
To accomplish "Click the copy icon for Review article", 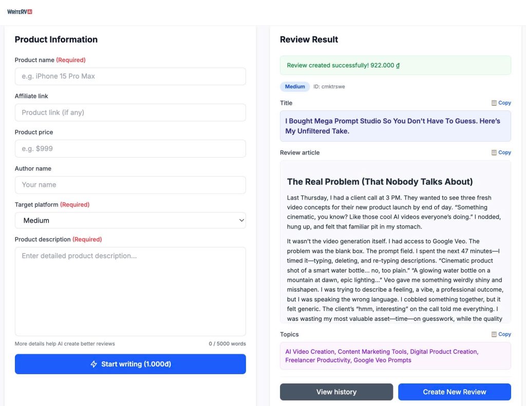I will [x=494, y=152].
